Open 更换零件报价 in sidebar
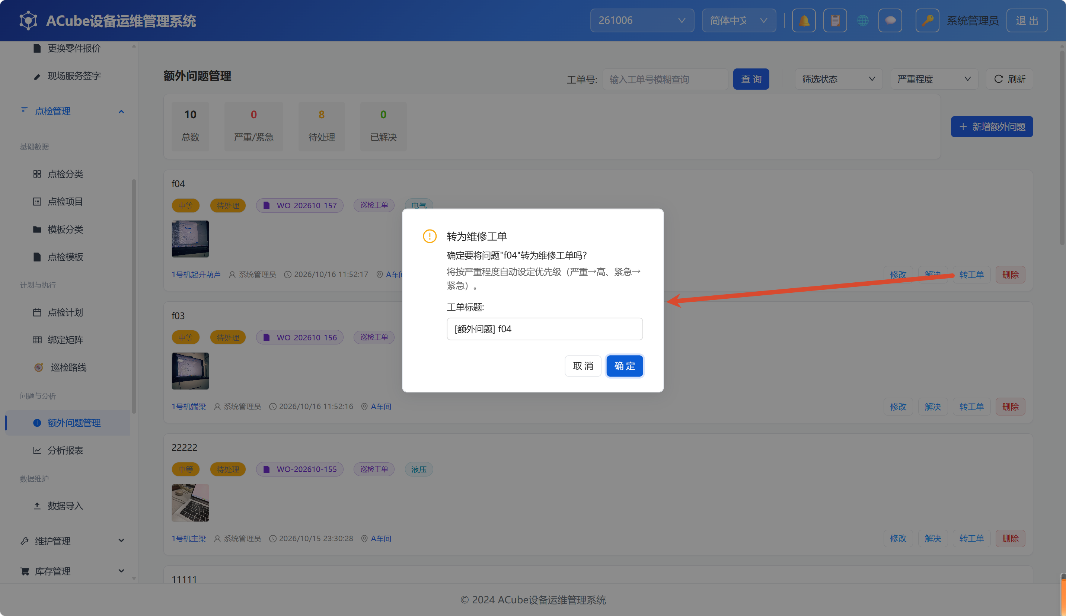This screenshot has height=616, width=1066. (x=74, y=48)
